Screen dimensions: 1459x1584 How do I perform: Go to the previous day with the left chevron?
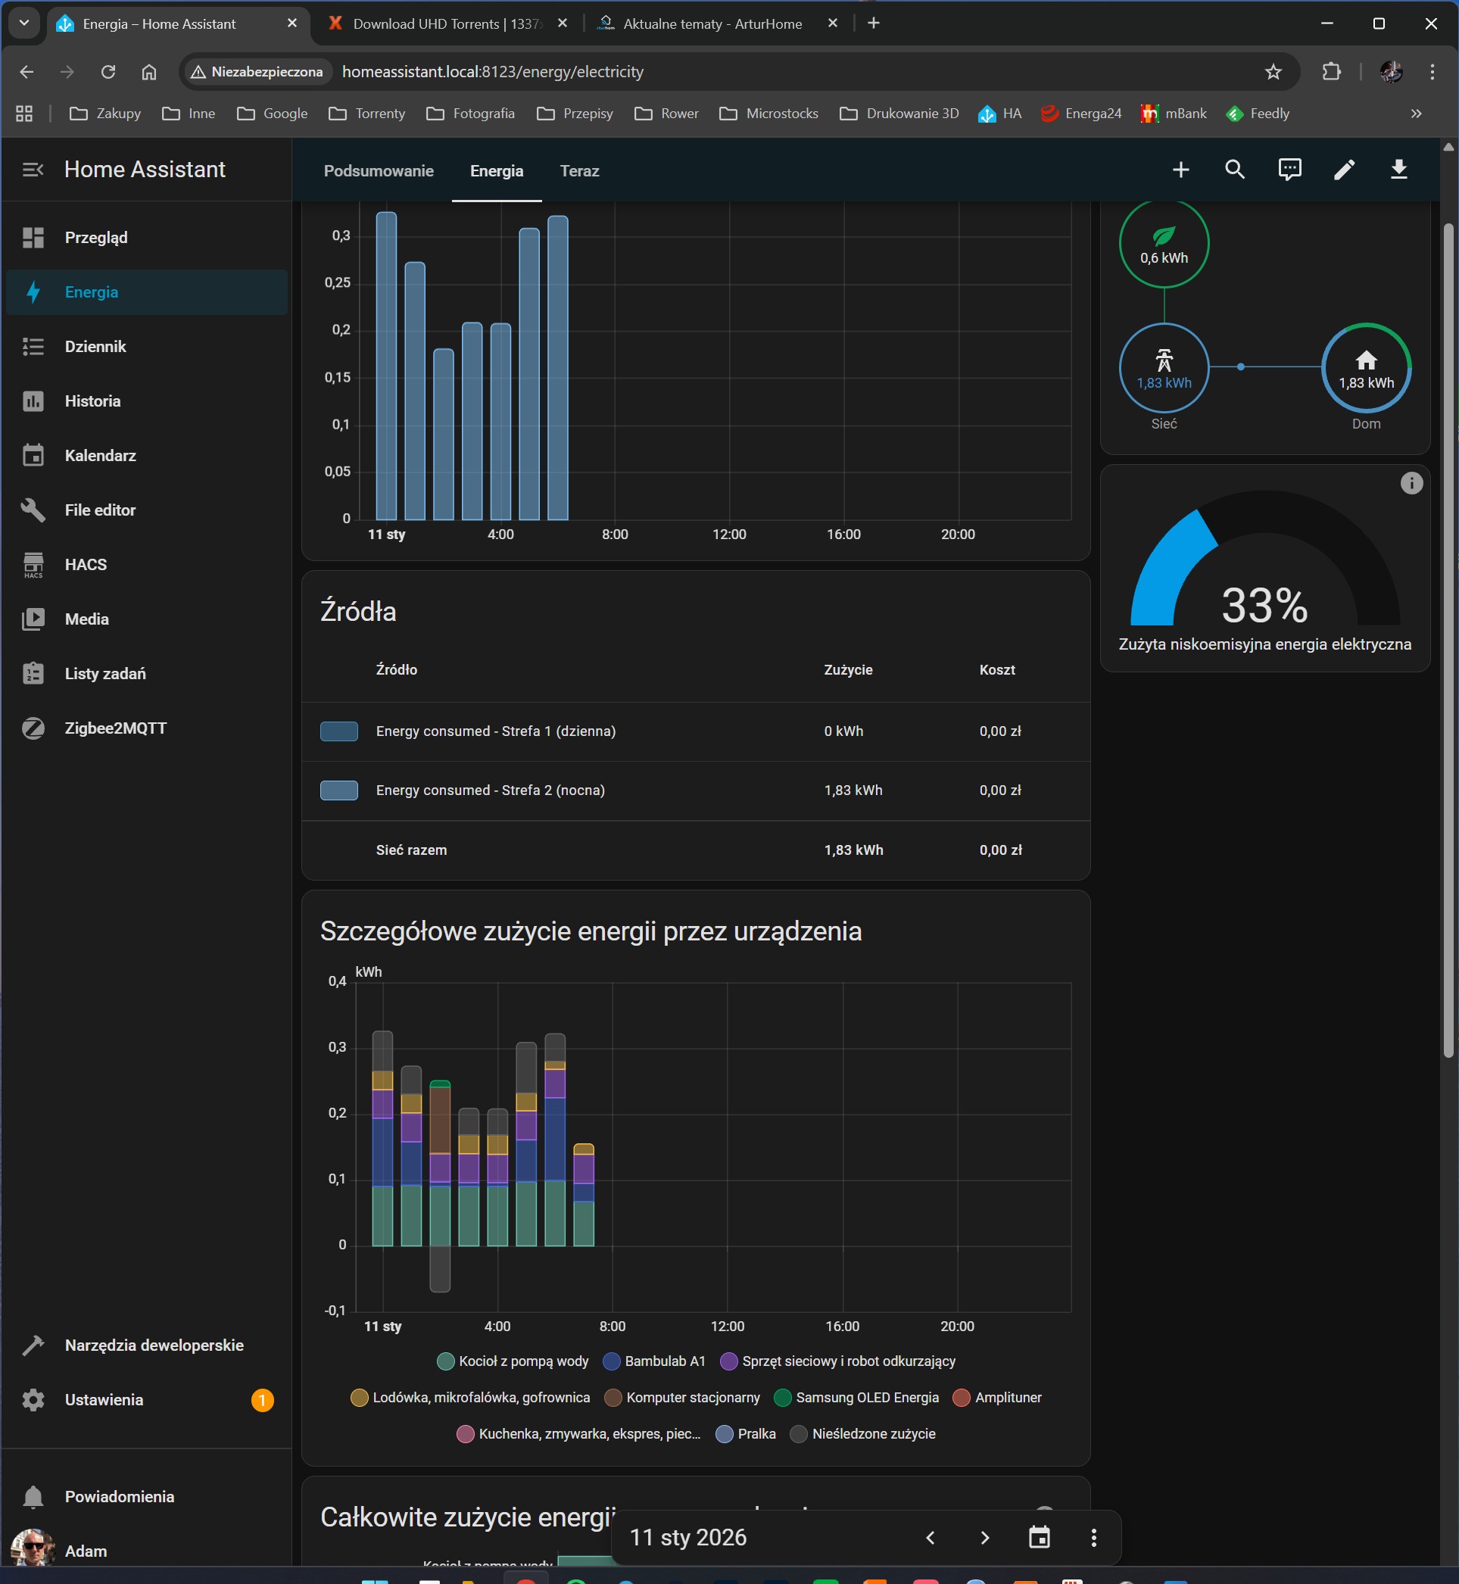pyautogui.click(x=930, y=1537)
